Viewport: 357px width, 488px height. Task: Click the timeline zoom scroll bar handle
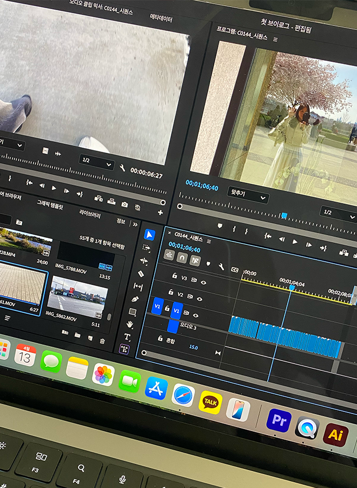click(x=144, y=353)
